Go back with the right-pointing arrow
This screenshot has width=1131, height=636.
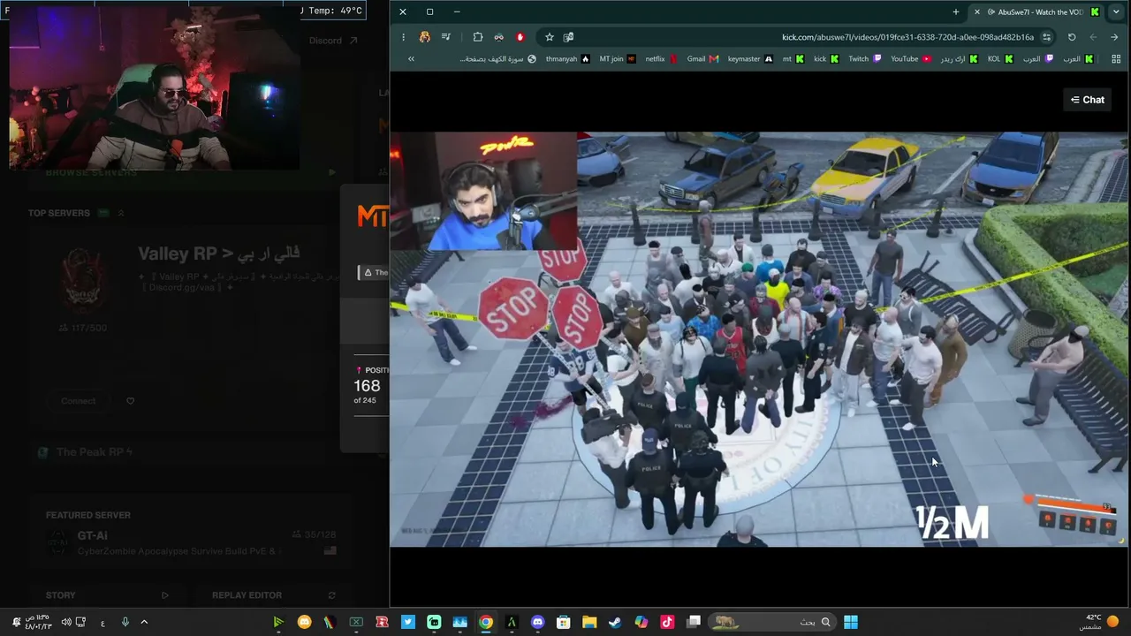1114,37
